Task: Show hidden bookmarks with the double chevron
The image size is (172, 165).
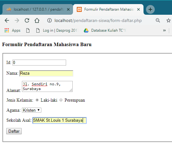Action: pos(164,30)
